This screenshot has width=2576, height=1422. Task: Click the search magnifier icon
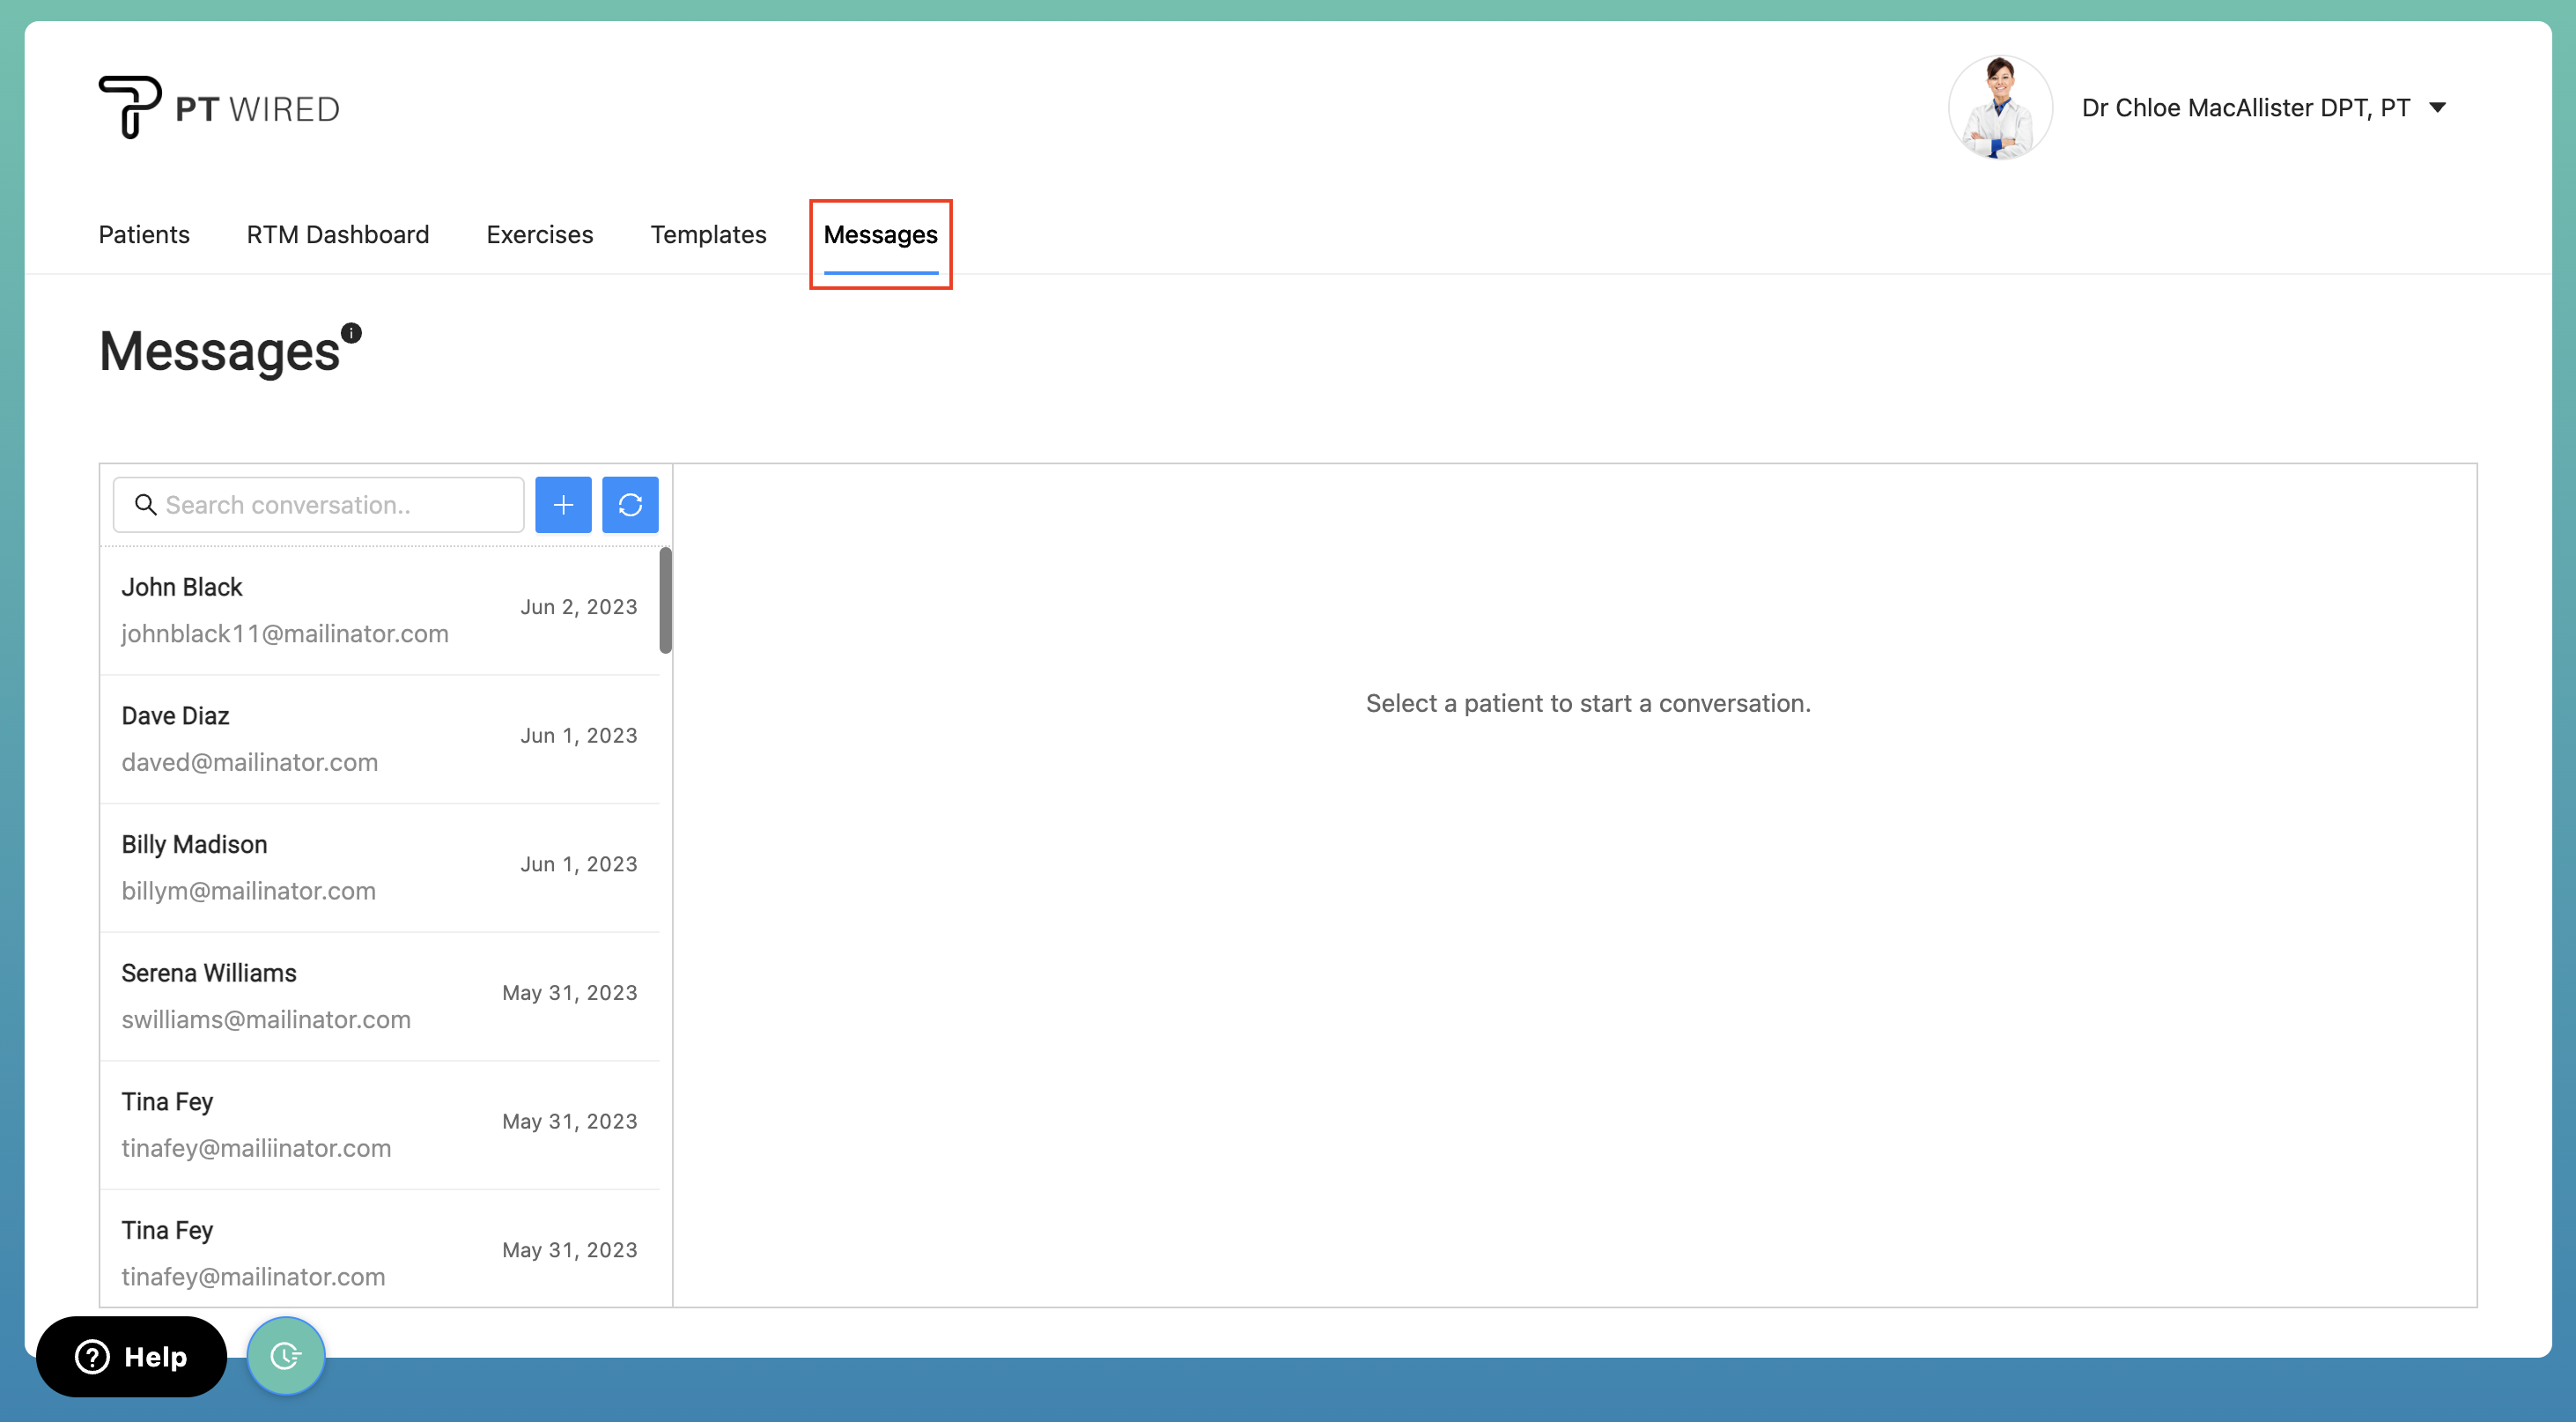[x=146, y=504]
